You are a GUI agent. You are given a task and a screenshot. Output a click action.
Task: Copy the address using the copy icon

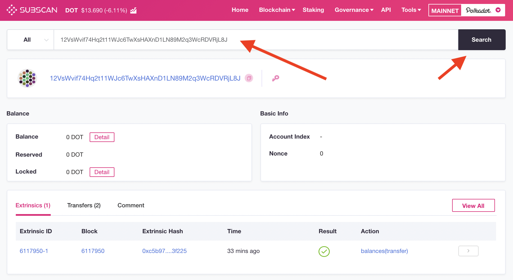(x=249, y=78)
